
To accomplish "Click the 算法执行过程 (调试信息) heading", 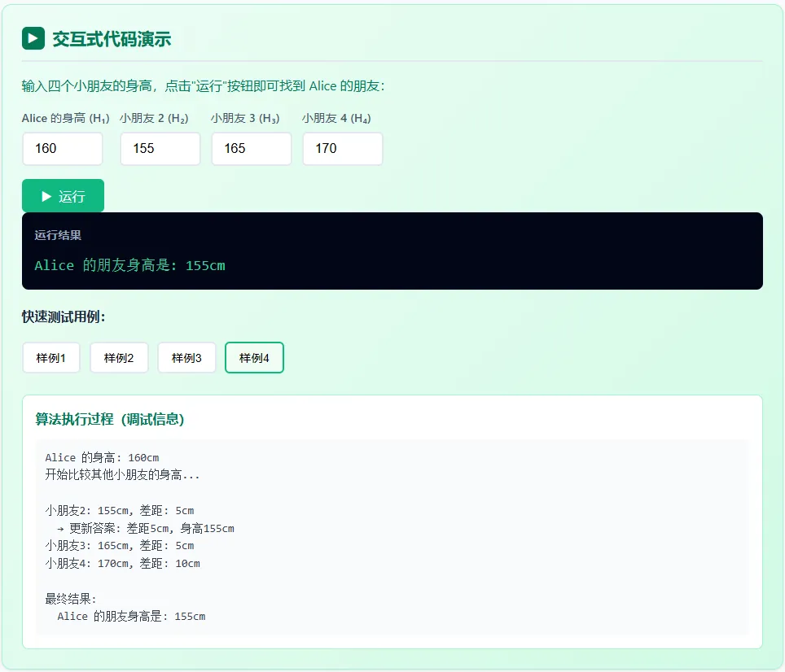I will click(x=110, y=419).
